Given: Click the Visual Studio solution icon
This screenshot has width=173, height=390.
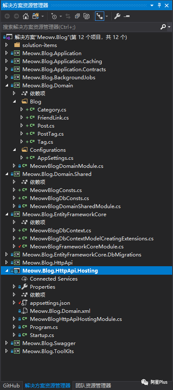Looking at the screenshot, I should (x=9, y=37).
